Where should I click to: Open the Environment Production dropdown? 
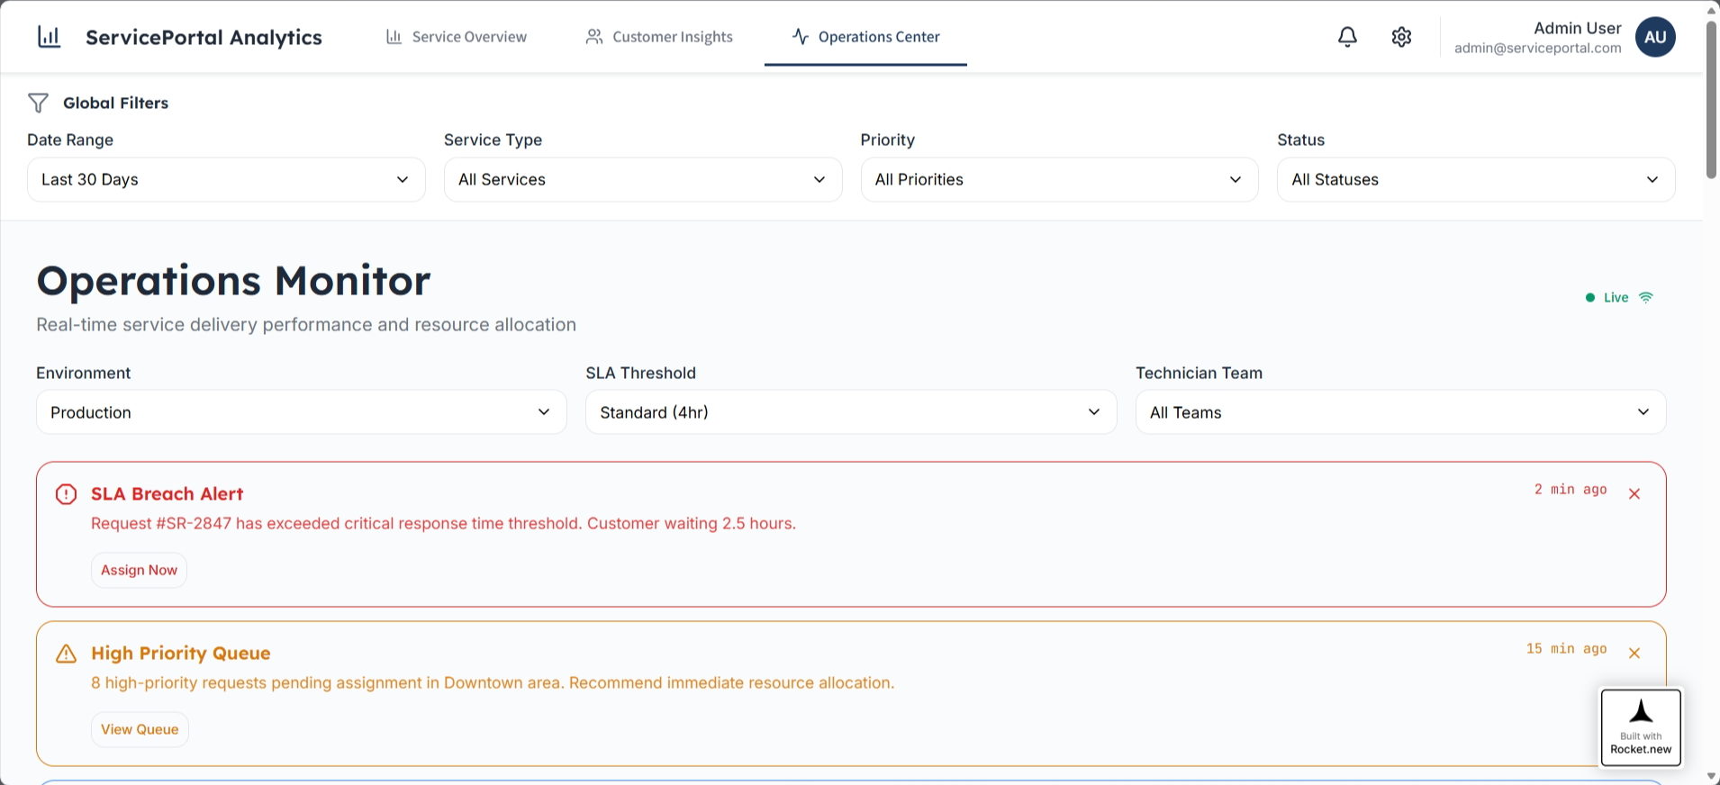pyautogui.click(x=301, y=412)
